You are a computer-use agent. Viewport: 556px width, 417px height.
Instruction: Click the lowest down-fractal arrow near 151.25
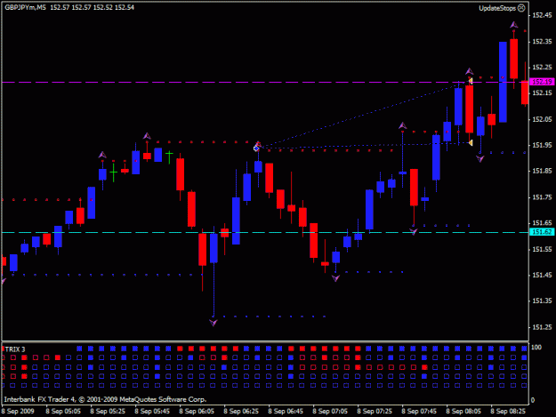tap(214, 323)
